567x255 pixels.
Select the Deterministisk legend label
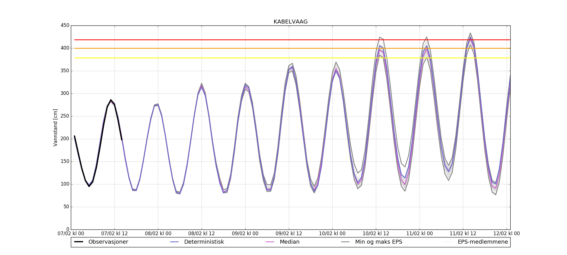point(204,242)
